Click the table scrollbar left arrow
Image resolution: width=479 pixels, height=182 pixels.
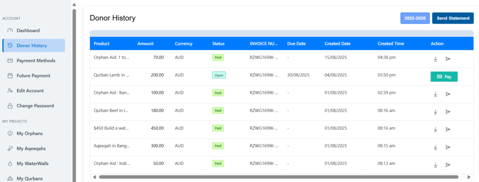(x=94, y=177)
